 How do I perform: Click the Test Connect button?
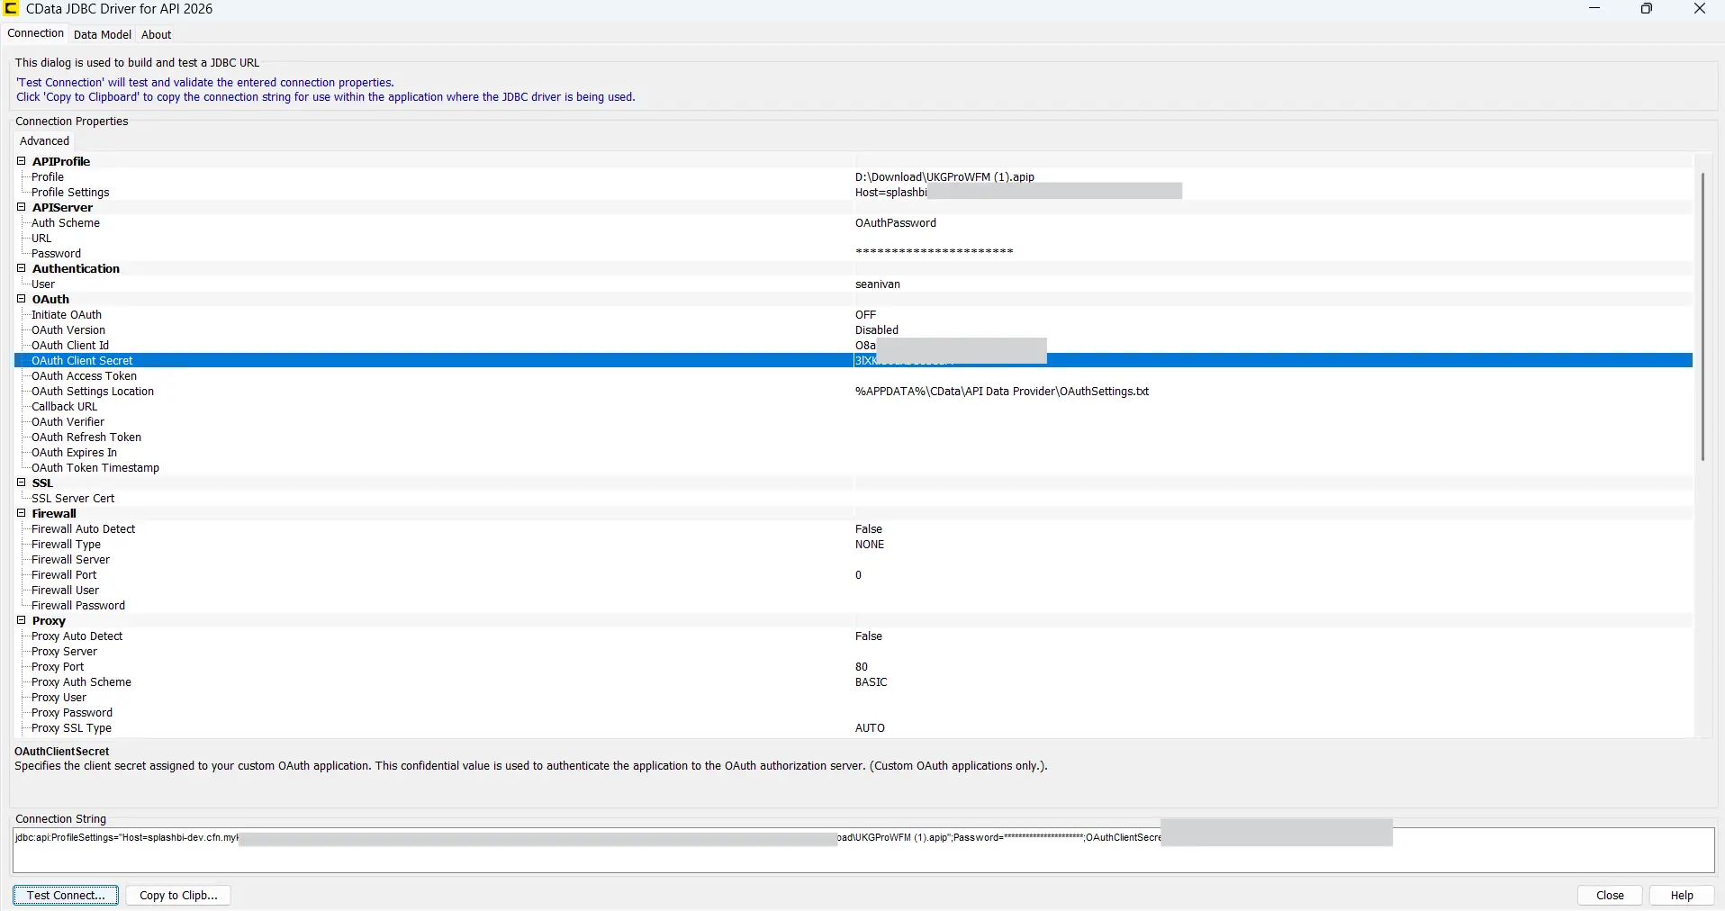click(x=66, y=896)
